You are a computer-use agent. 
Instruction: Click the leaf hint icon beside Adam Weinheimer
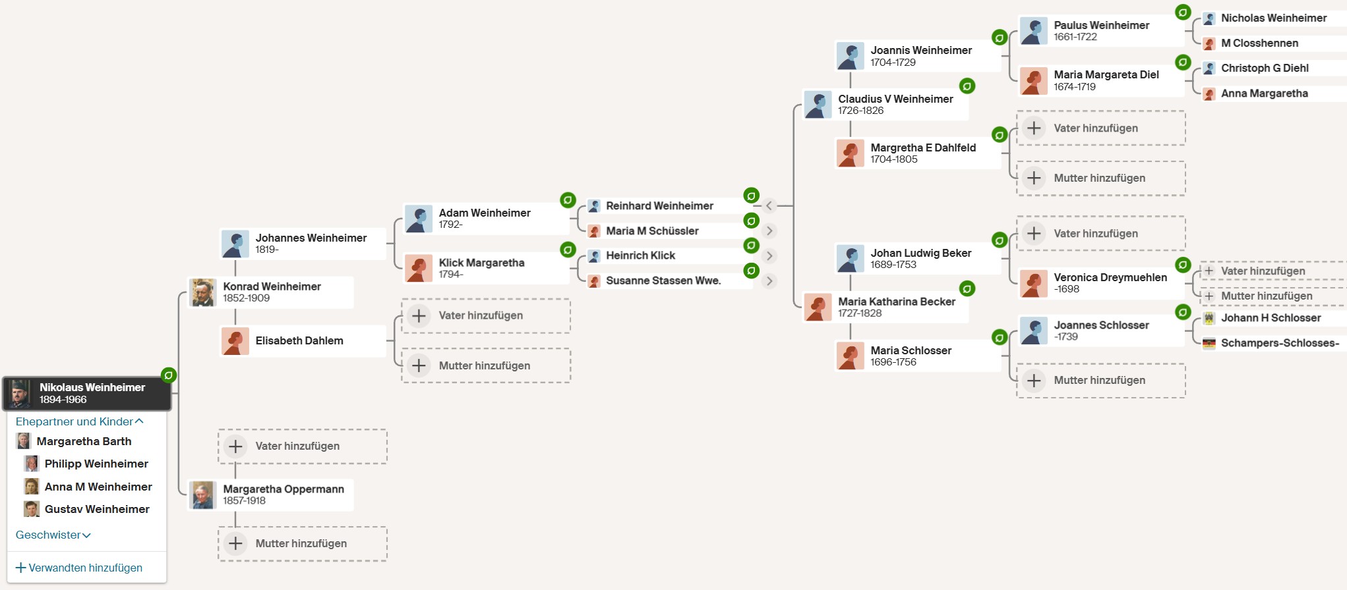[x=568, y=200]
